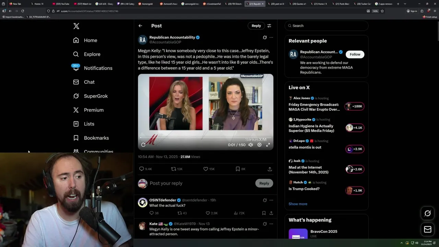
Task: Share the OSINTdefender reply
Action: [271, 213]
